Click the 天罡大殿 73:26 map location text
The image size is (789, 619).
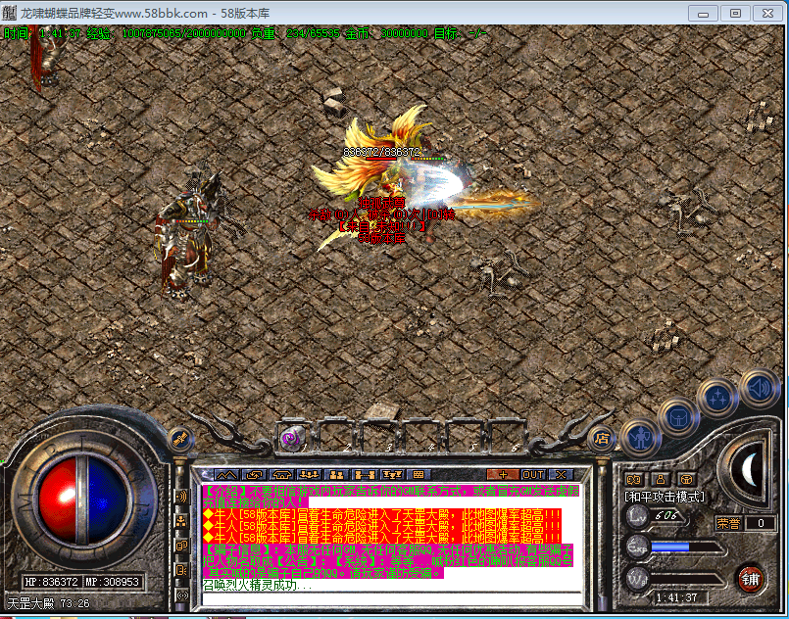(49, 603)
